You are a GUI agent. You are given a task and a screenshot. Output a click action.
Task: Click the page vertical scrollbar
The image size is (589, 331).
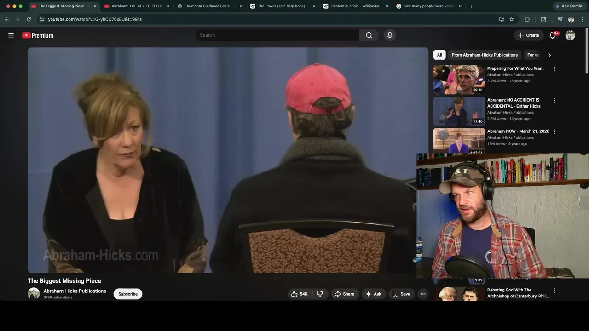tap(587, 51)
